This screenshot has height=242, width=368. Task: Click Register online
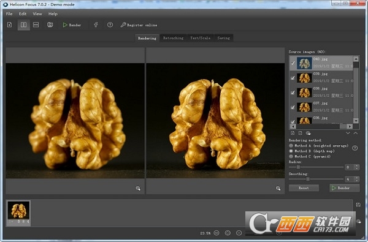139,25
